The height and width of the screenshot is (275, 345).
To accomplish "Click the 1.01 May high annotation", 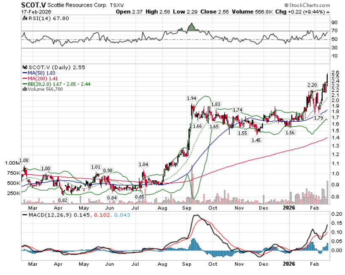I will point(96,167).
